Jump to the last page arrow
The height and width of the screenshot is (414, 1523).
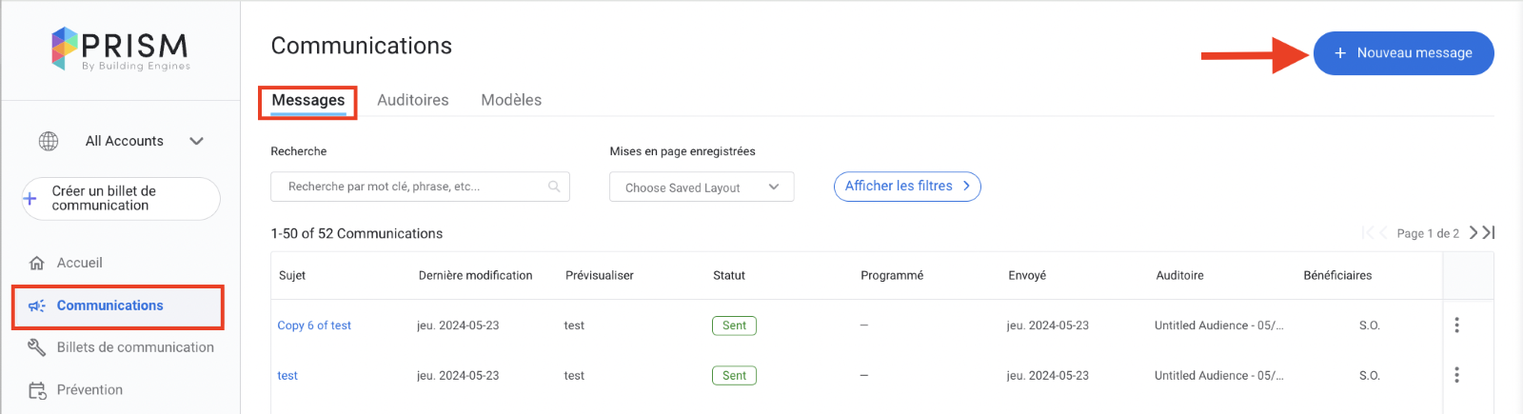(1490, 232)
